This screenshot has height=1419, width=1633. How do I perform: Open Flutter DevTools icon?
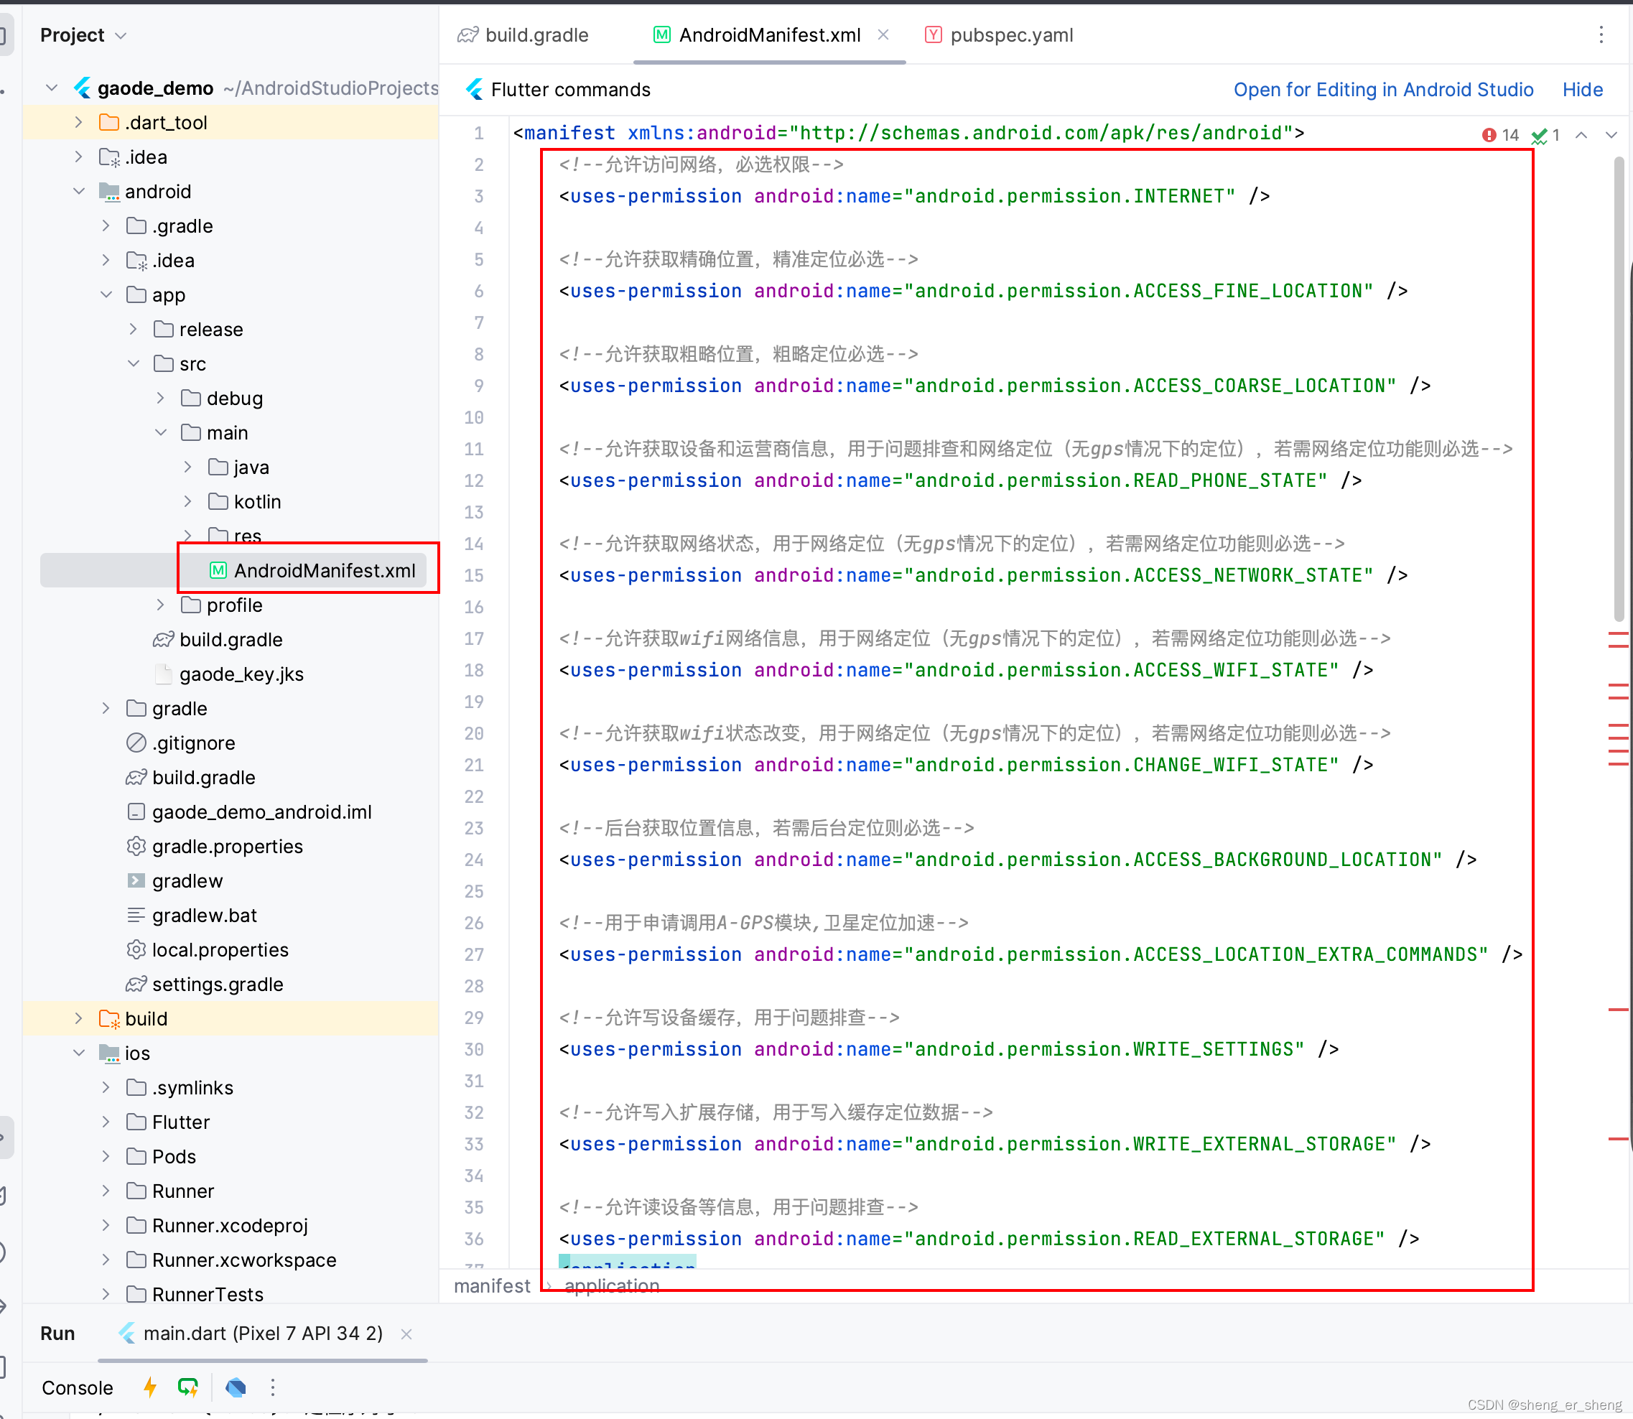(x=236, y=1387)
